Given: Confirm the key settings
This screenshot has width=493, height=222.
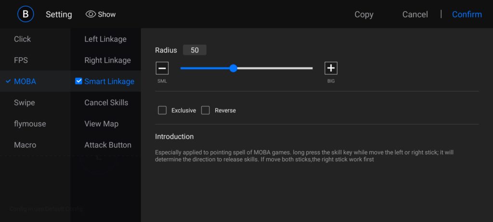Looking at the screenshot, I should [x=467, y=14].
